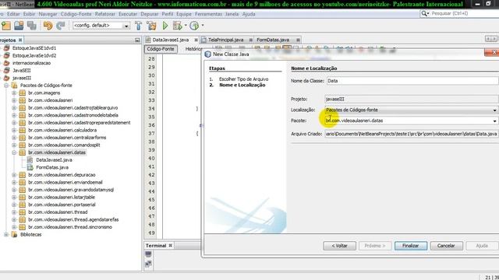Image resolution: width=499 pixels, height=280 pixels.
Task: Click the FormDatas.java file icon in tree
Action: pyautogui.click(x=30, y=167)
